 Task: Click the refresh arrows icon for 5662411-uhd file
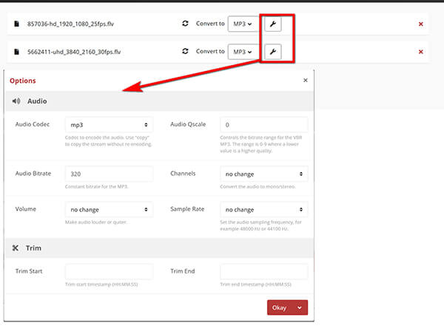click(185, 51)
